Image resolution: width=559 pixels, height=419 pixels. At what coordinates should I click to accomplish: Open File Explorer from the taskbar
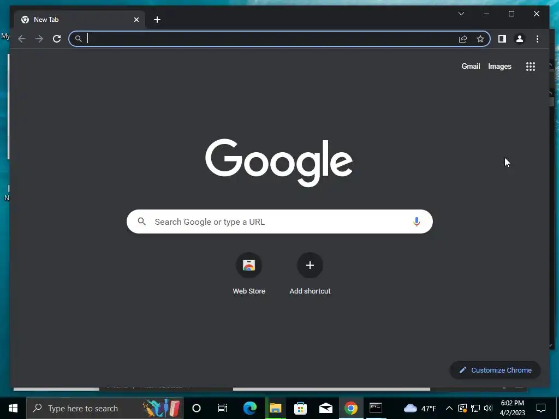[275, 408]
